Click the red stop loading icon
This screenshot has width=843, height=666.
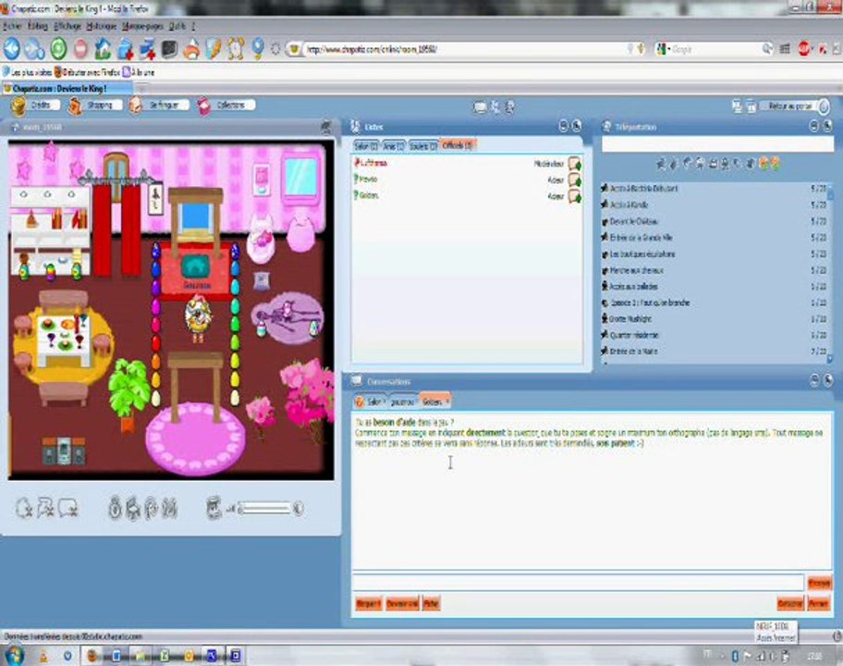click(80, 49)
